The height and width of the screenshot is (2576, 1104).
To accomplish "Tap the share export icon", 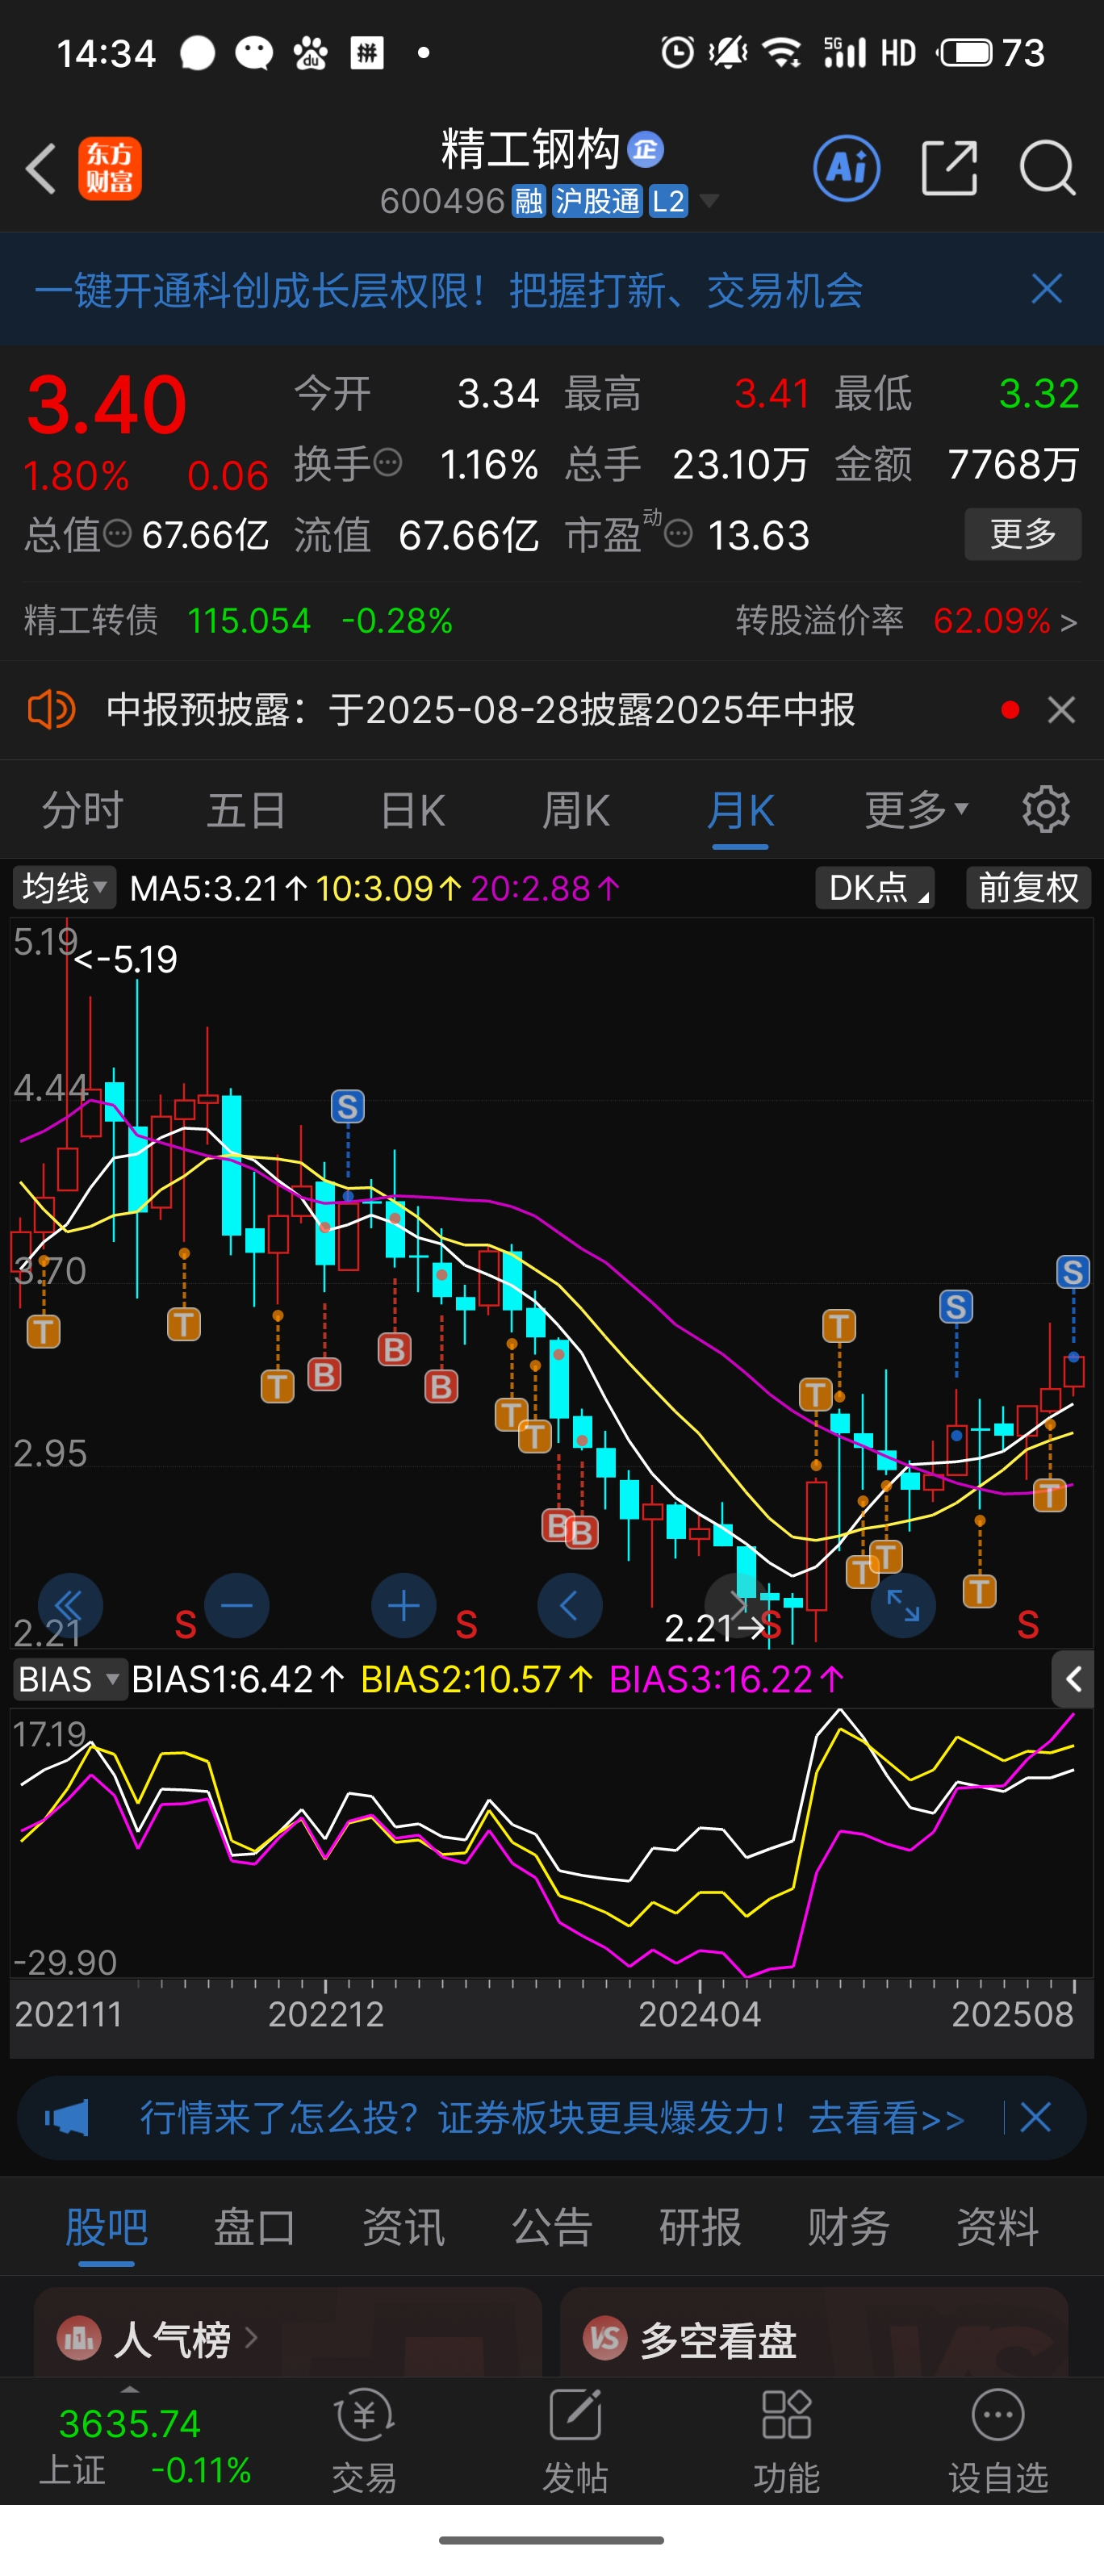I will click(x=948, y=168).
